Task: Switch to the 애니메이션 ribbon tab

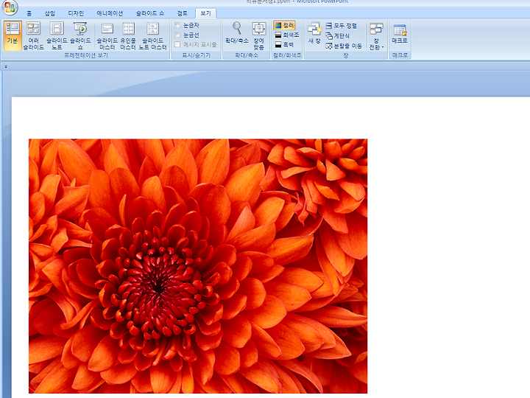Action: coord(110,13)
